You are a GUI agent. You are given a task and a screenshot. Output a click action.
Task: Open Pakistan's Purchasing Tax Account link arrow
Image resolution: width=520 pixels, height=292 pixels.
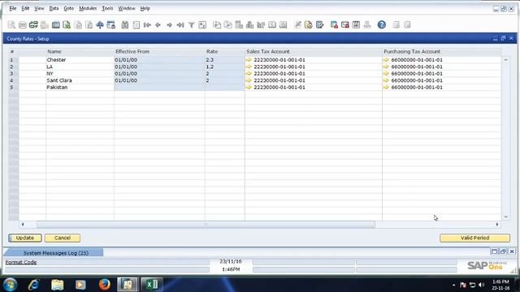386,88
